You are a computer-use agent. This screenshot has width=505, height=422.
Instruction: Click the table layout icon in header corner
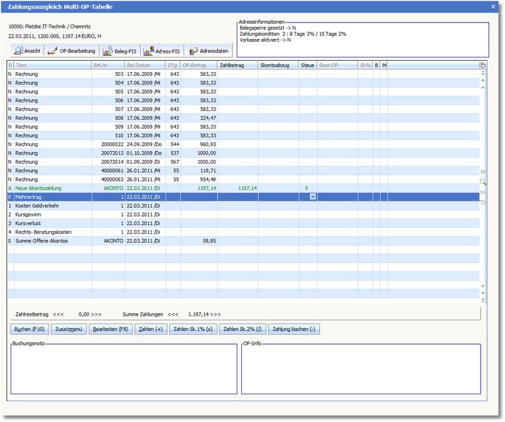[x=483, y=65]
